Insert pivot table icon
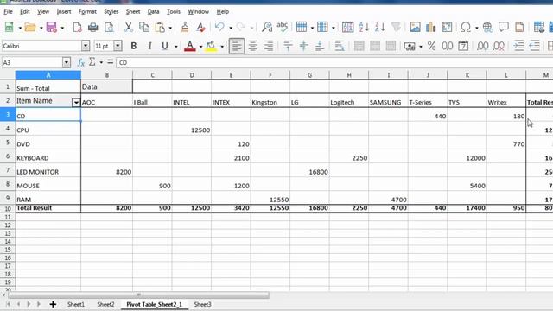Image resolution: width=553 pixels, height=311 pixels. coord(447,27)
